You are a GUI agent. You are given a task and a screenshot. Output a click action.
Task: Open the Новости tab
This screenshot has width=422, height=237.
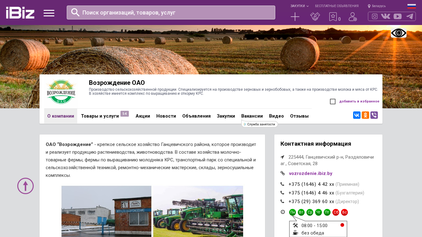point(166,116)
